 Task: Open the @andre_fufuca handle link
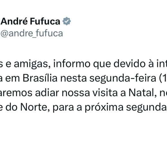[x=32, y=34]
